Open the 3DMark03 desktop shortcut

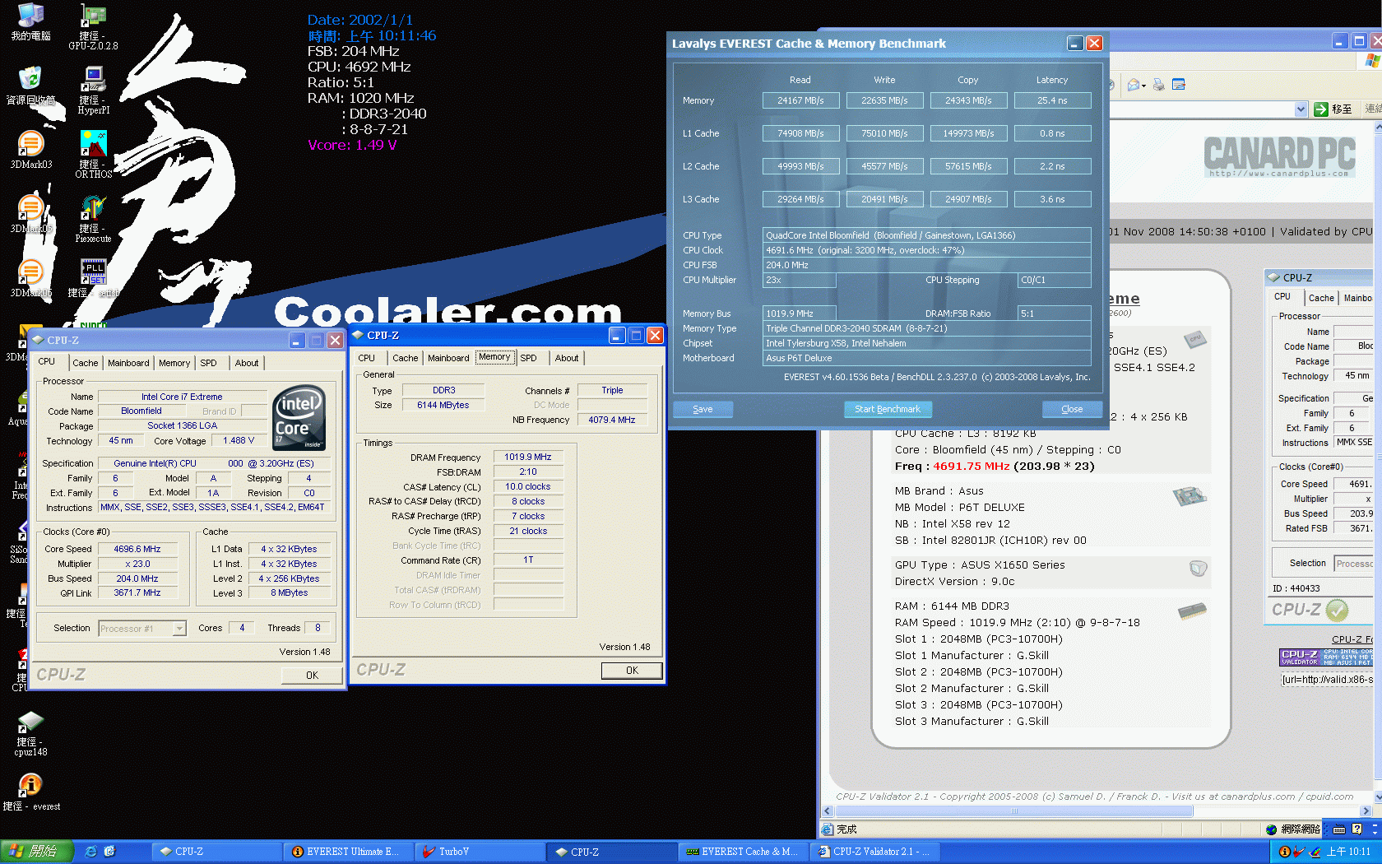click(x=30, y=150)
